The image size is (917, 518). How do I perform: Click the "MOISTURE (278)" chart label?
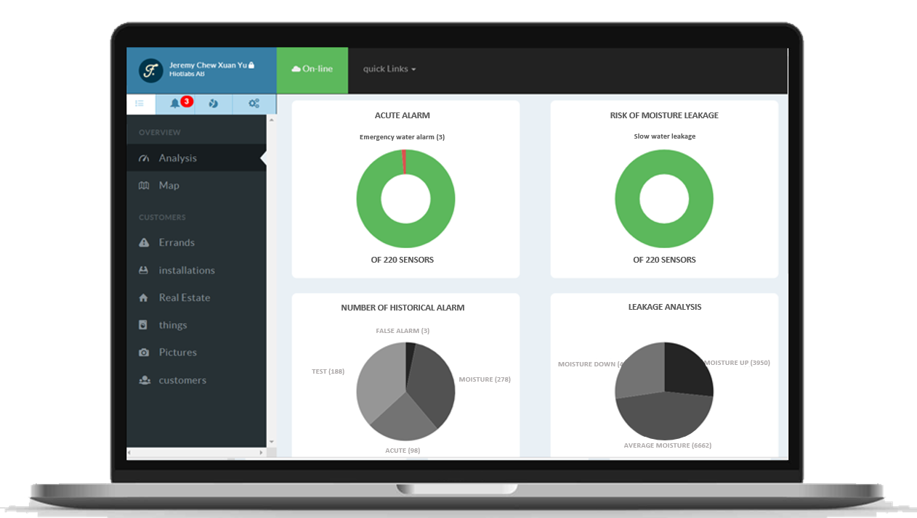(x=485, y=379)
